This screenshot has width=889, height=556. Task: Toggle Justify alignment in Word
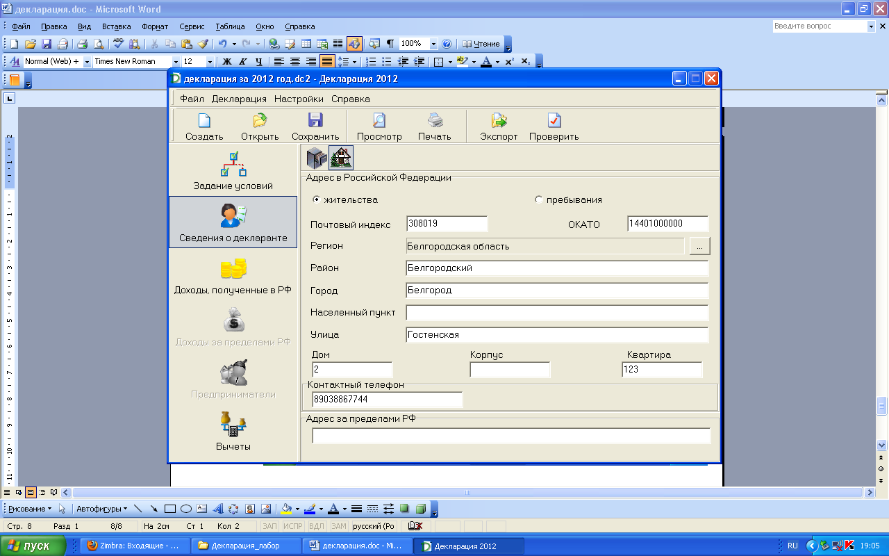327,61
